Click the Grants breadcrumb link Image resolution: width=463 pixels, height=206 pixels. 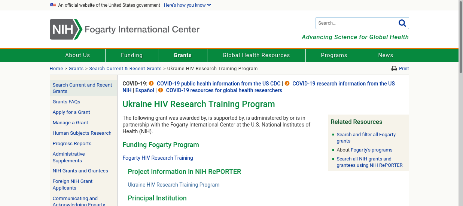76,69
